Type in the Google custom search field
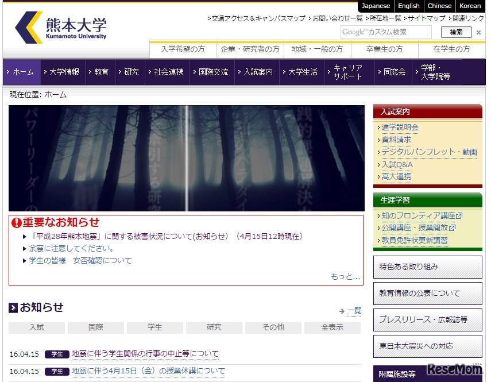The width and height of the screenshot is (491, 382). tap(384, 32)
